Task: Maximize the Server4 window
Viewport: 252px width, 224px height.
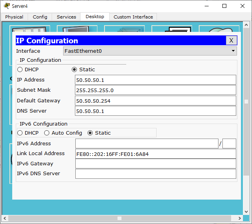Action: 224,6
